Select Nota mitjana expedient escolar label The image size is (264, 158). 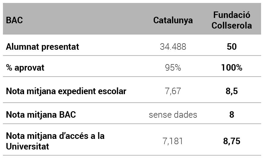(x=66, y=91)
